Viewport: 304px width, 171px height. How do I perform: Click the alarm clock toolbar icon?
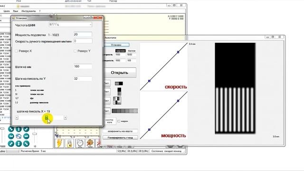click(79, 143)
